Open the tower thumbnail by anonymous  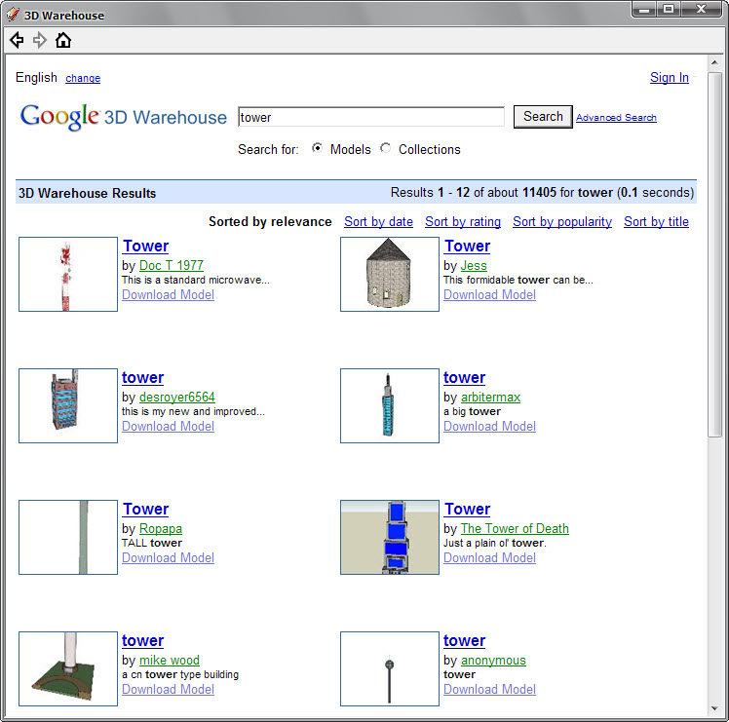coord(390,668)
